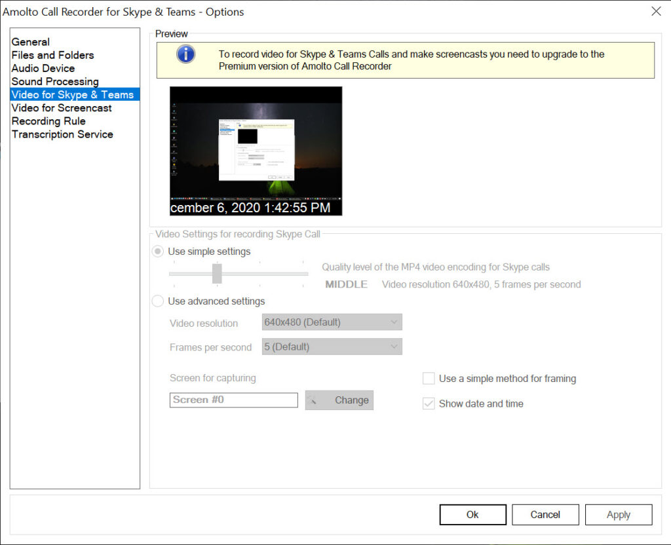Image resolution: width=671 pixels, height=545 pixels.
Task: Click the Premium upgrade notice text
Action: tap(412, 60)
